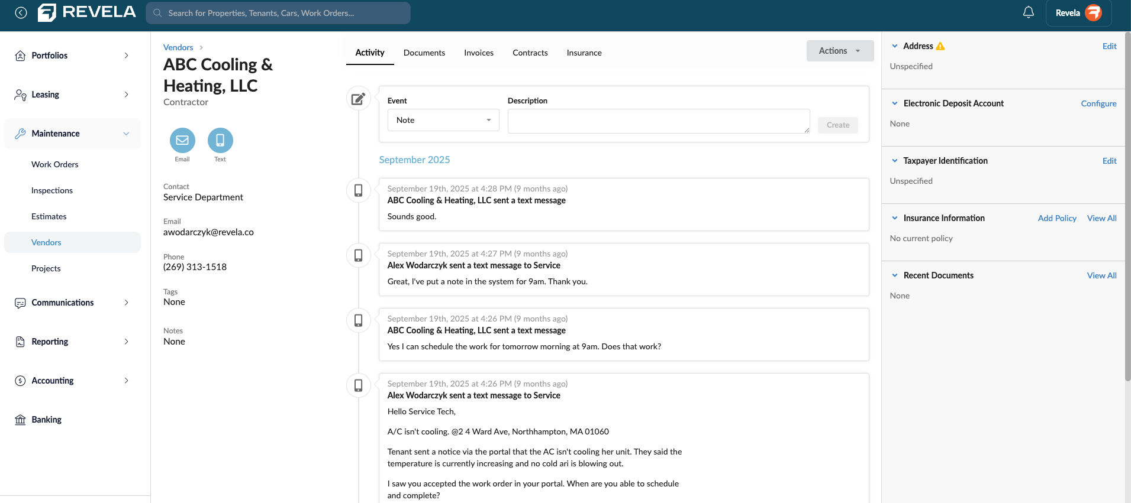Click the Portfolios home icon
1131x503 pixels.
pyautogui.click(x=20, y=56)
